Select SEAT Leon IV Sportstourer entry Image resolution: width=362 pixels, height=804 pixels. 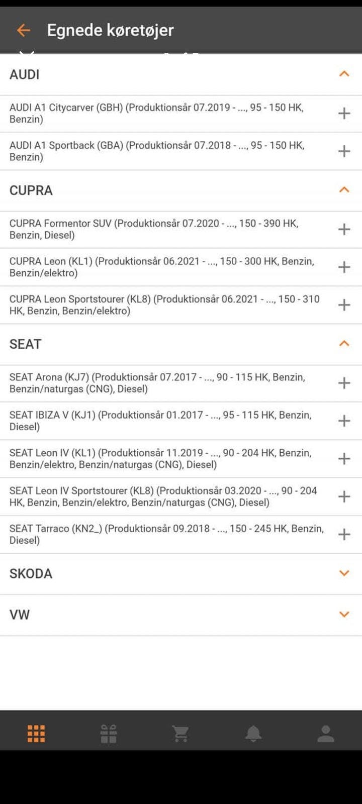163,496
